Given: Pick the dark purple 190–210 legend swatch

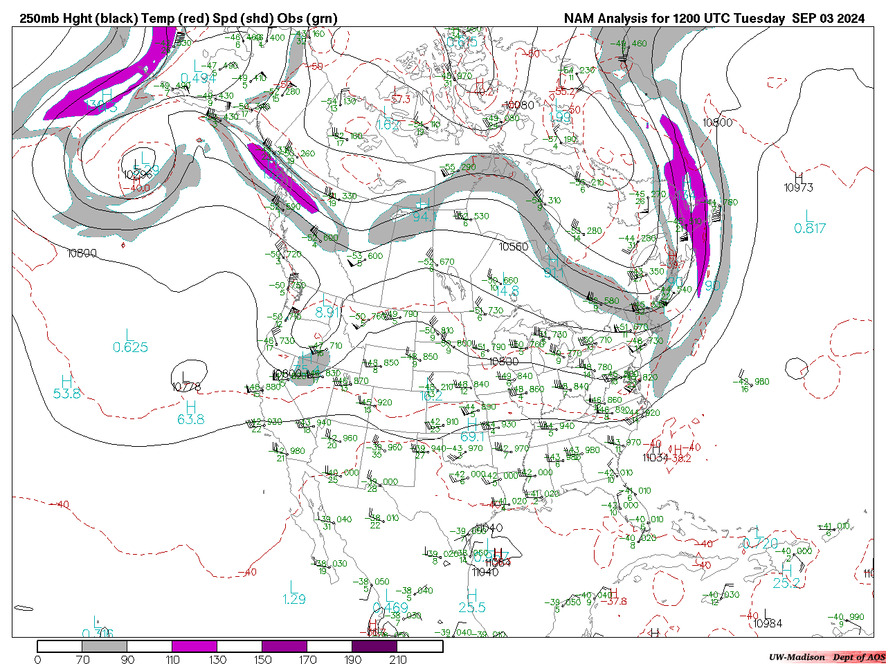Looking at the screenshot, I should point(375,646).
